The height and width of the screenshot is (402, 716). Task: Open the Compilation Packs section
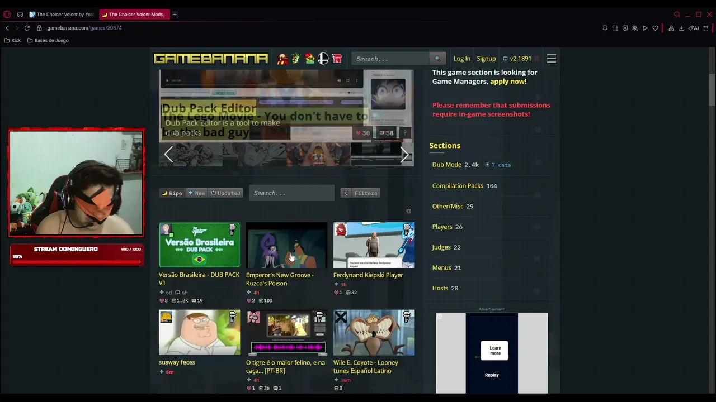click(x=458, y=185)
